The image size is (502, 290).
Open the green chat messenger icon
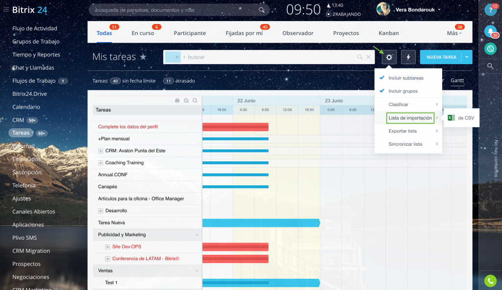coord(490,48)
